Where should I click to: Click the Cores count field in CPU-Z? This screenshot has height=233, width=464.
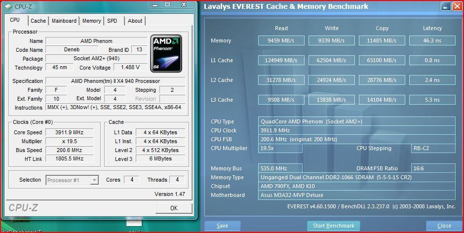tap(132, 179)
